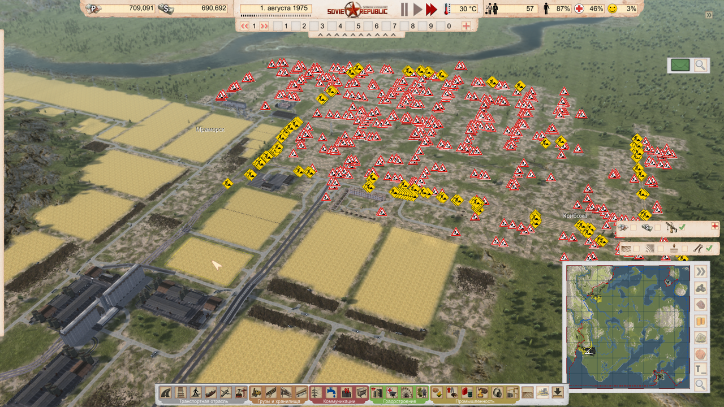The width and height of the screenshot is (724, 407).
Task: Expand the collapsed panel at top-right corner
Action: click(709, 15)
